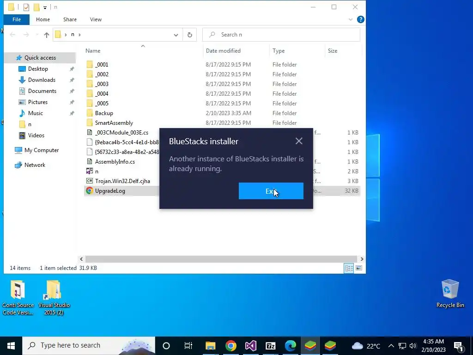
Task: Select the AssemblyInfo.cs file
Action: pyautogui.click(x=115, y=161)
